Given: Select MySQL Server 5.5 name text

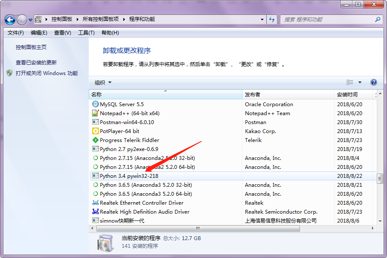Looking at the screenshot, I should click(122, 104).
